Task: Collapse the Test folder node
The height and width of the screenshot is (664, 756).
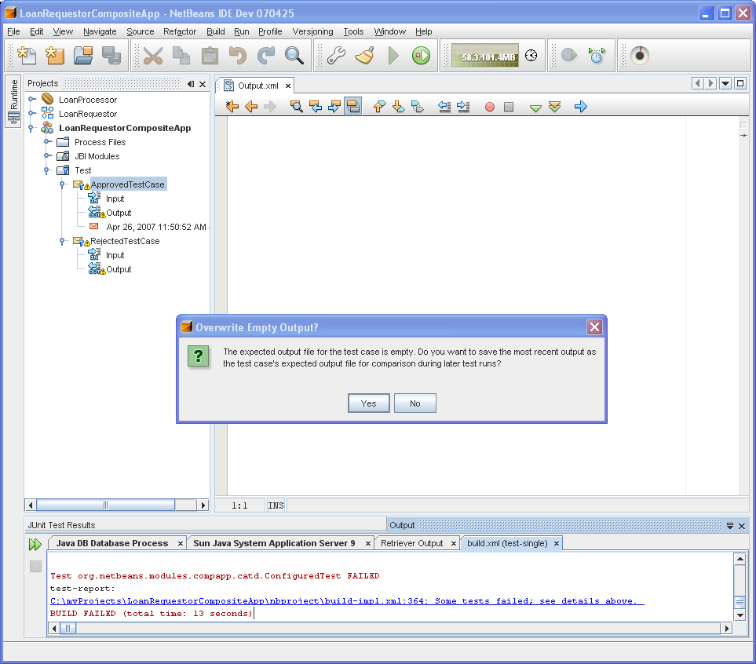Action: (47, 170)
